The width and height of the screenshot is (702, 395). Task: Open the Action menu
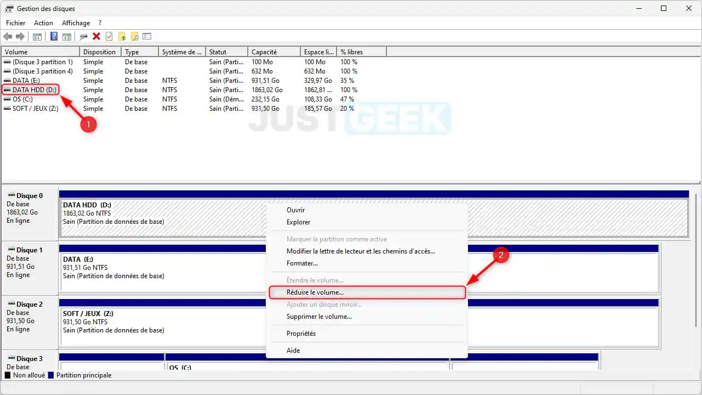pyautogui.click(x=43, y=23)
